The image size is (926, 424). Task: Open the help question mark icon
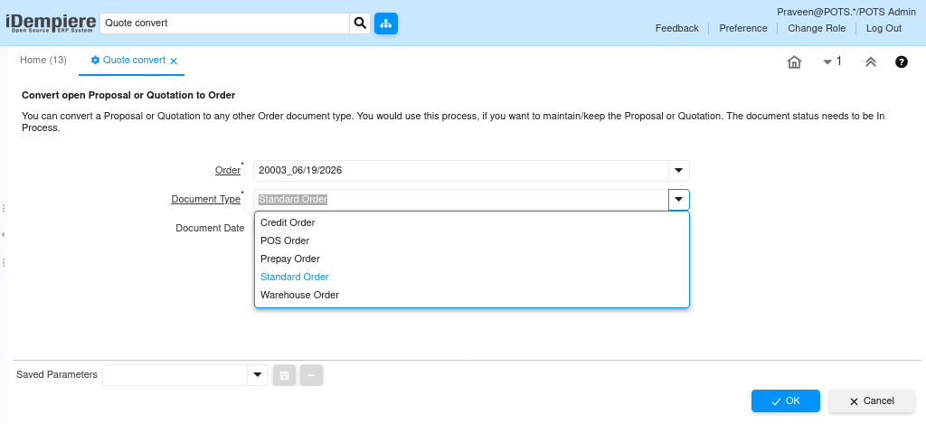tap(902, 61)
